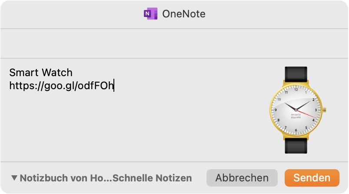Send the note with Senden

tap(312, 178)
